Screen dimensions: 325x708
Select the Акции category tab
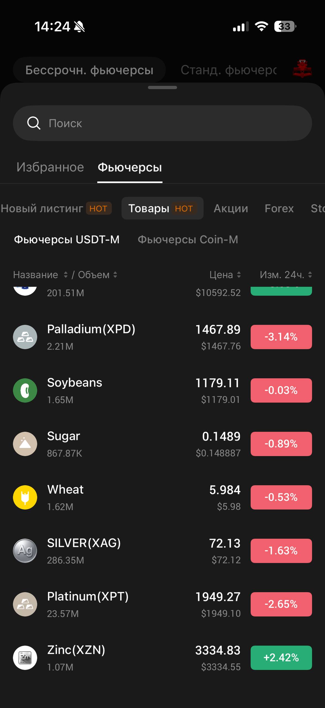pos(231,208)
